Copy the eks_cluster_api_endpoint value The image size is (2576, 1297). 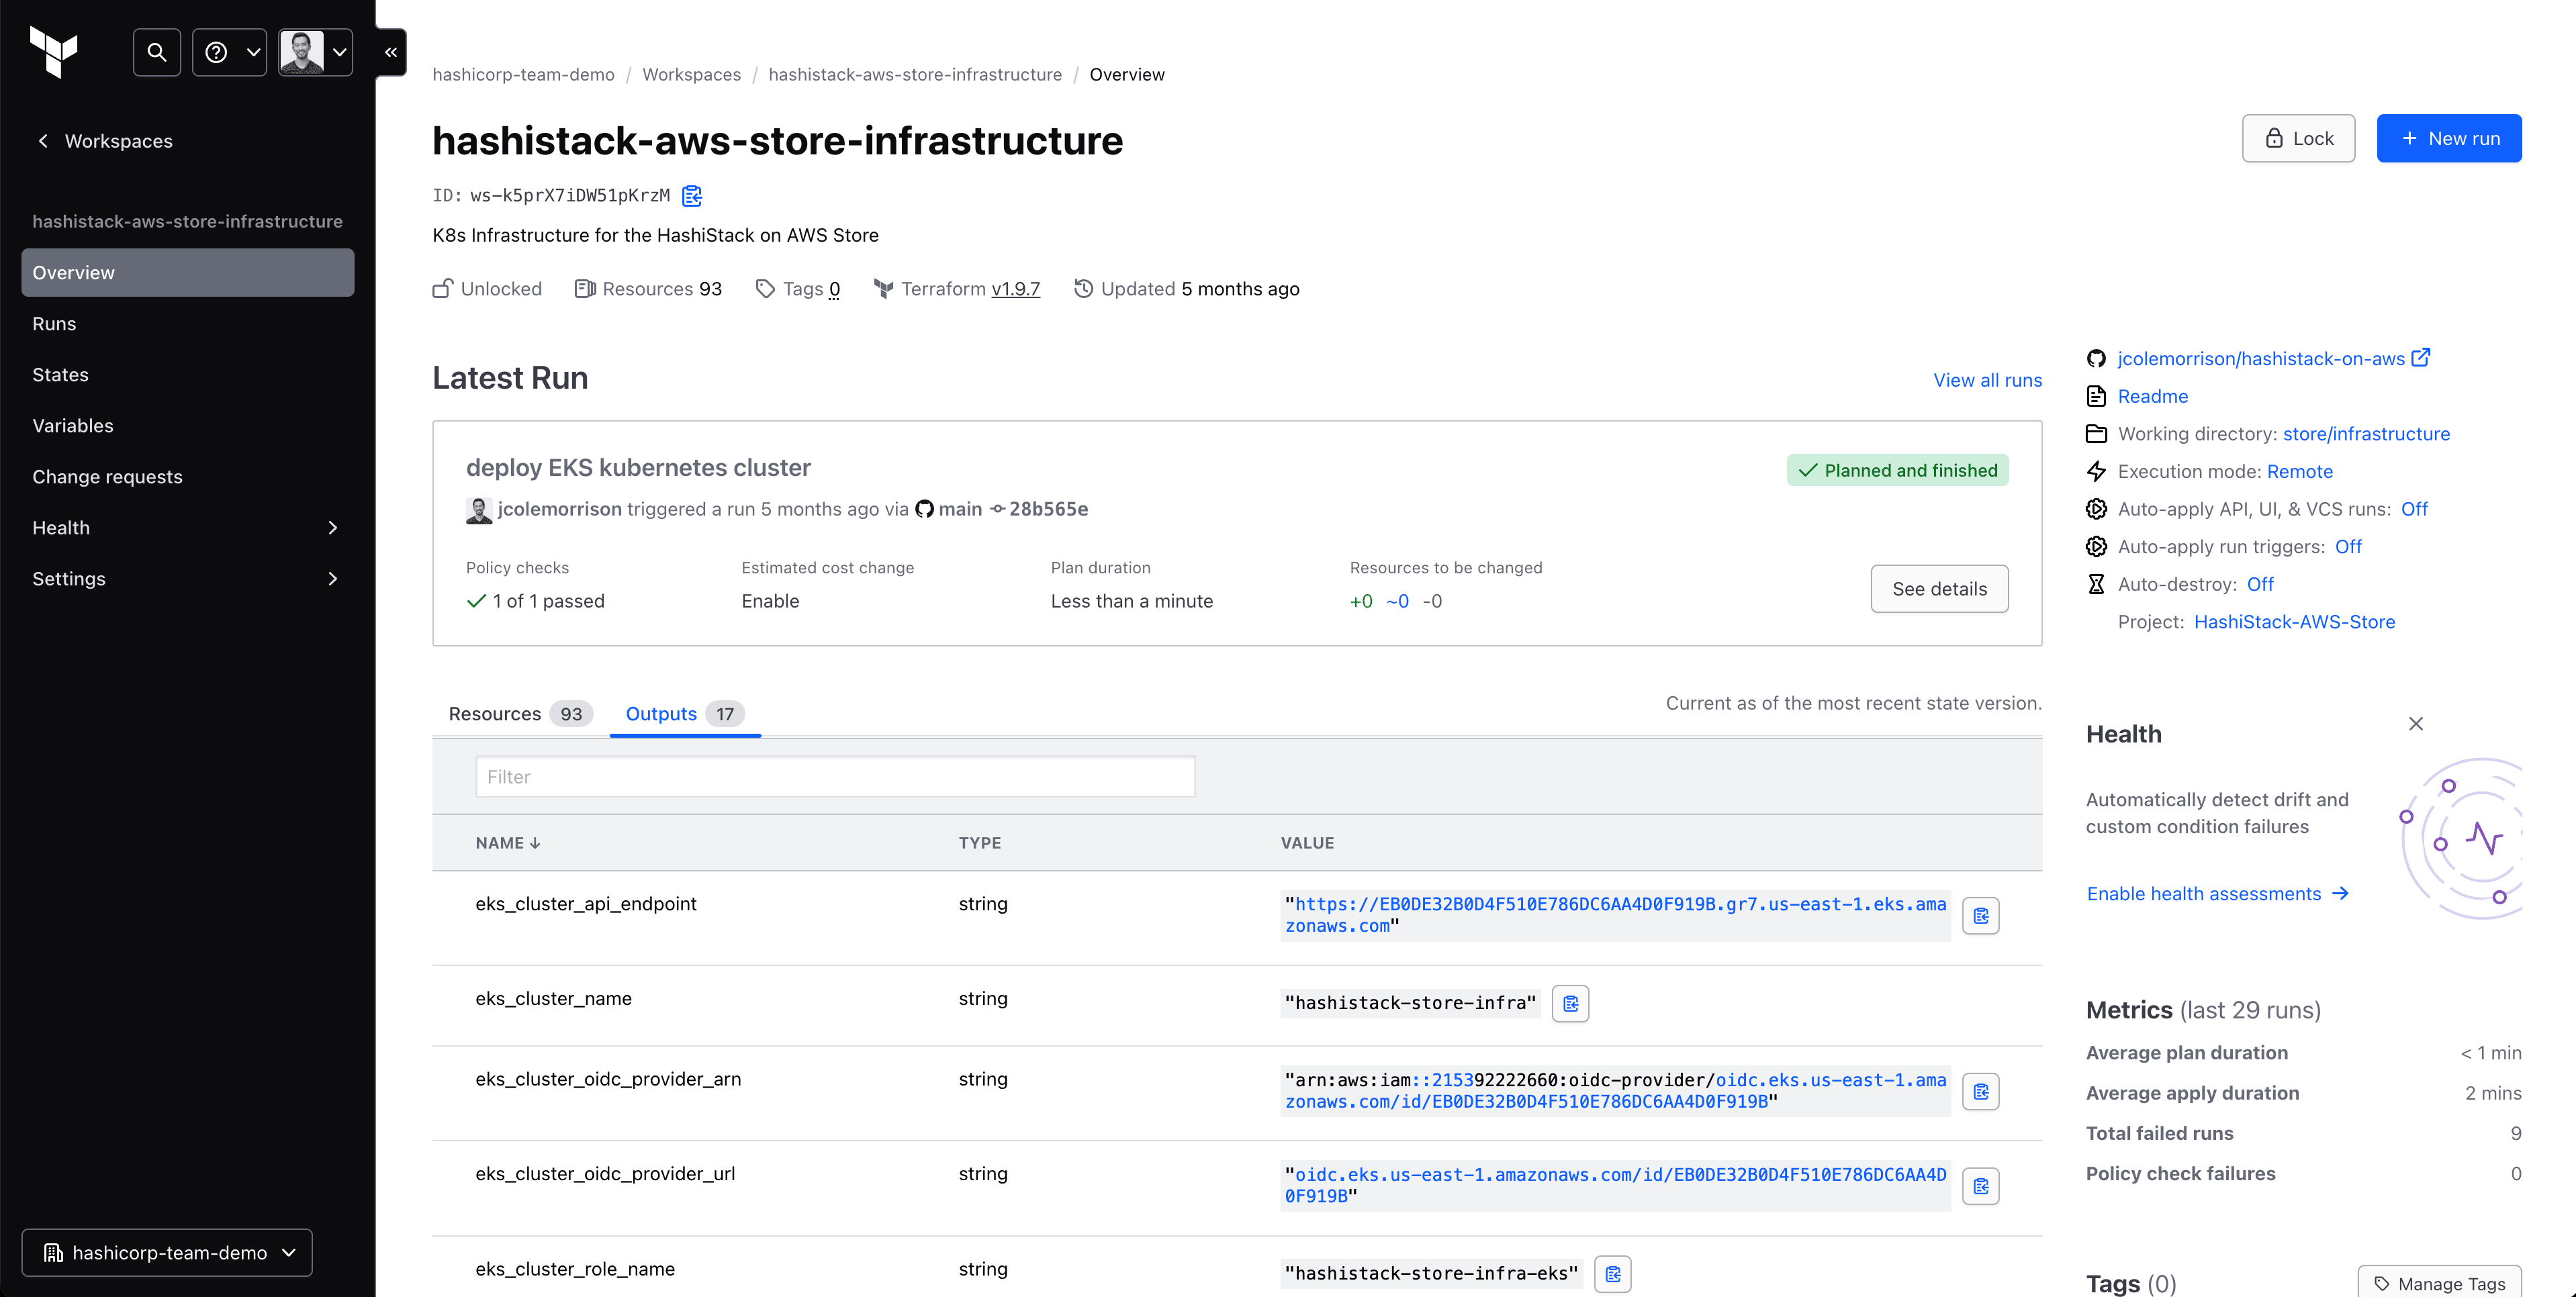point(1980,915)
